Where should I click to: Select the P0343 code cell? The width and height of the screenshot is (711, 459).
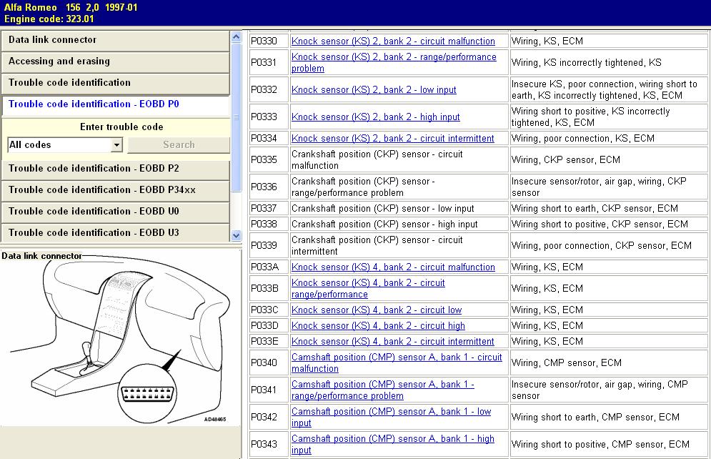click(x=269, y=445)
